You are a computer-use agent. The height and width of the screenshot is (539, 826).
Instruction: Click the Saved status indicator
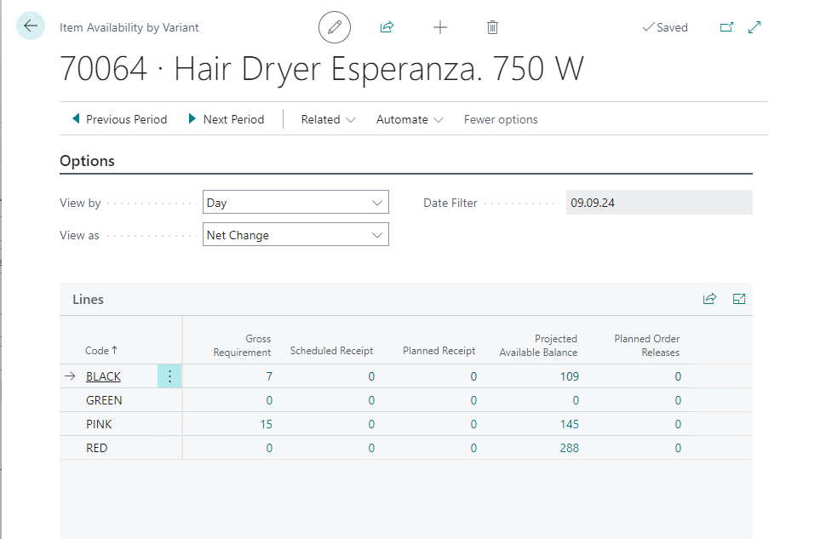665,27
